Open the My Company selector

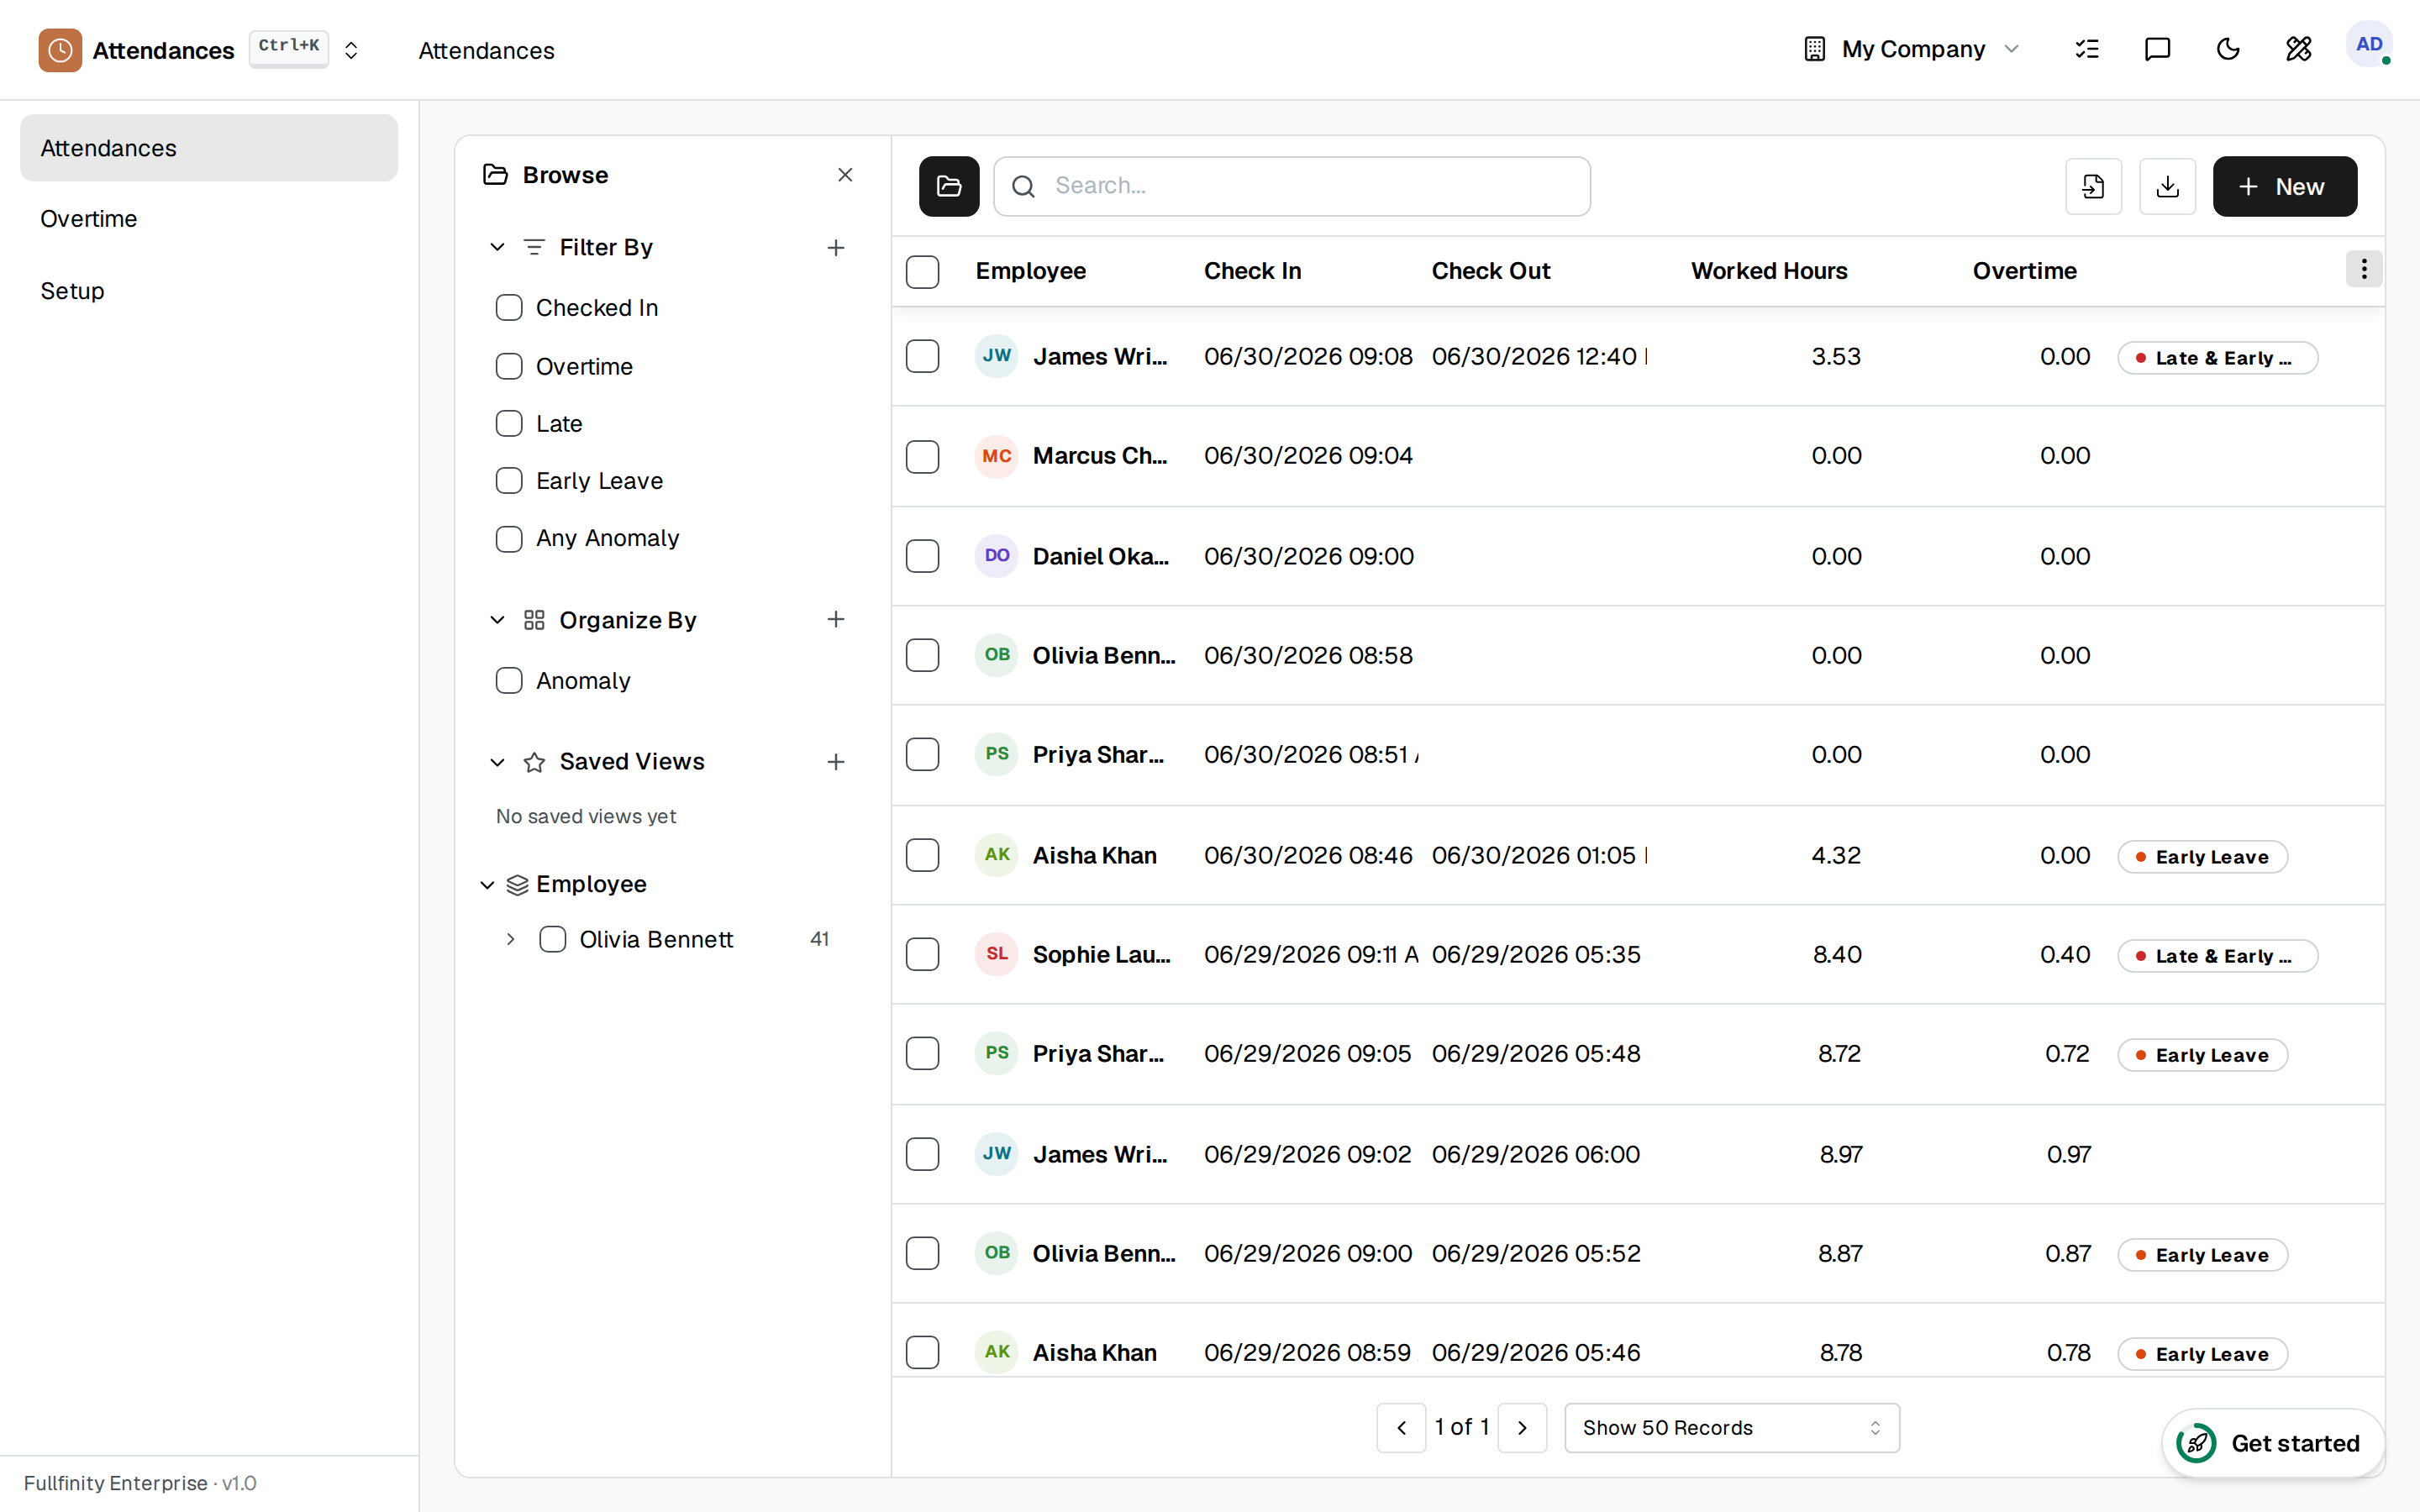click(x=1912, y=49)
